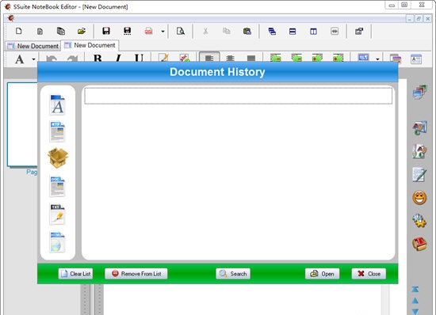Select the font document icon in history sidebar

[x=57, y=104]
